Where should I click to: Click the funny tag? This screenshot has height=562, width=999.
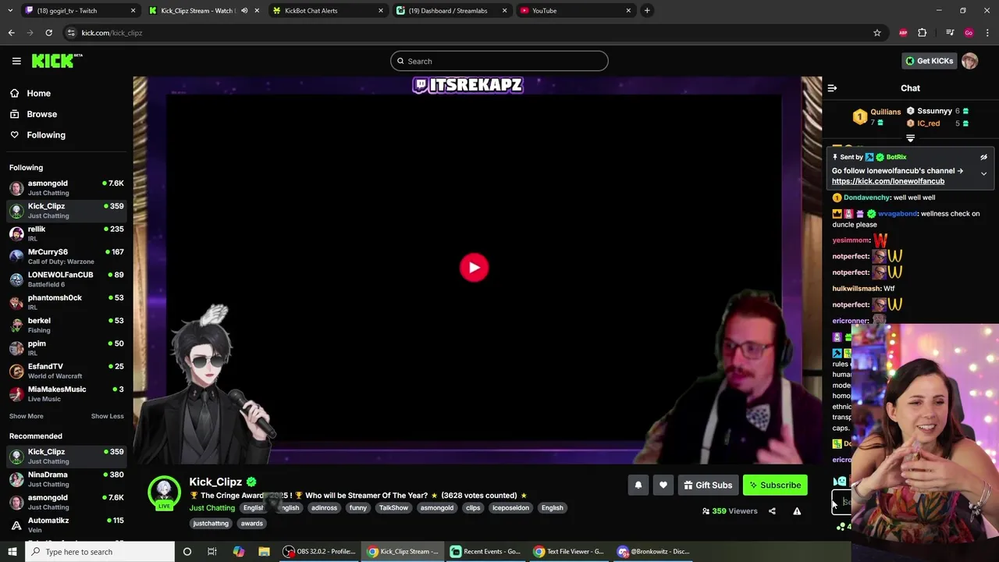coord(358,508)
